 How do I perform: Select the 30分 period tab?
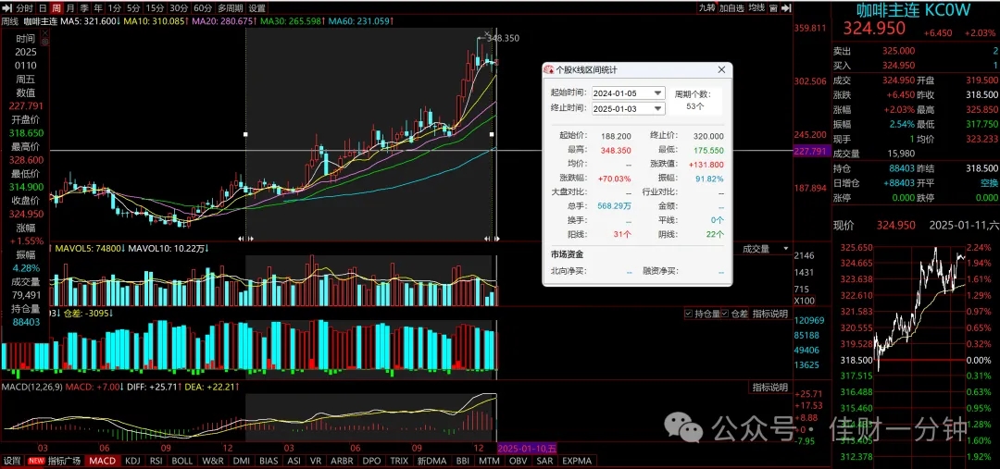click(x=178, y=8)
